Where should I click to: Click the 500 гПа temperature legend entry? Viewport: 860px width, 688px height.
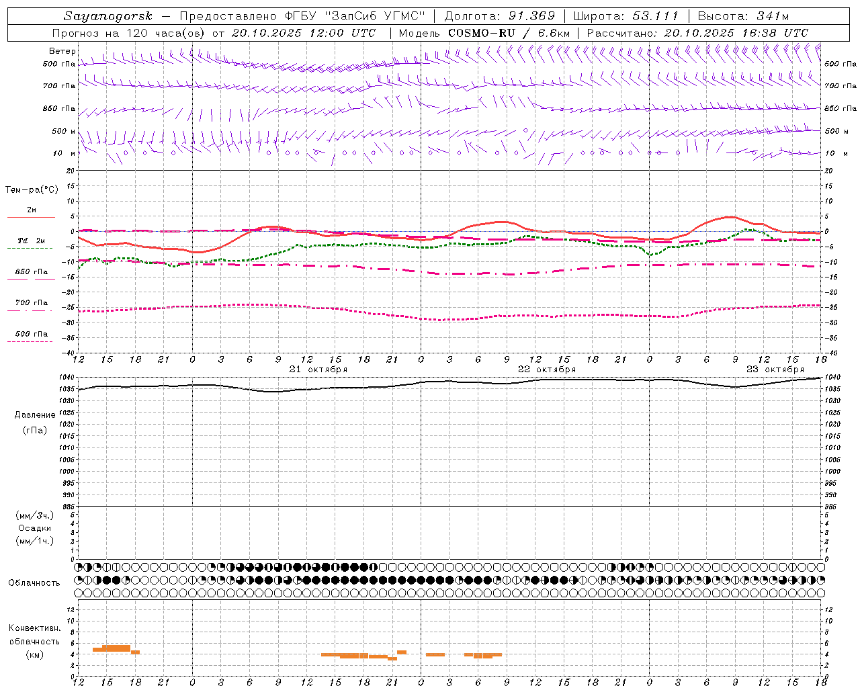(x=31, y=334)
